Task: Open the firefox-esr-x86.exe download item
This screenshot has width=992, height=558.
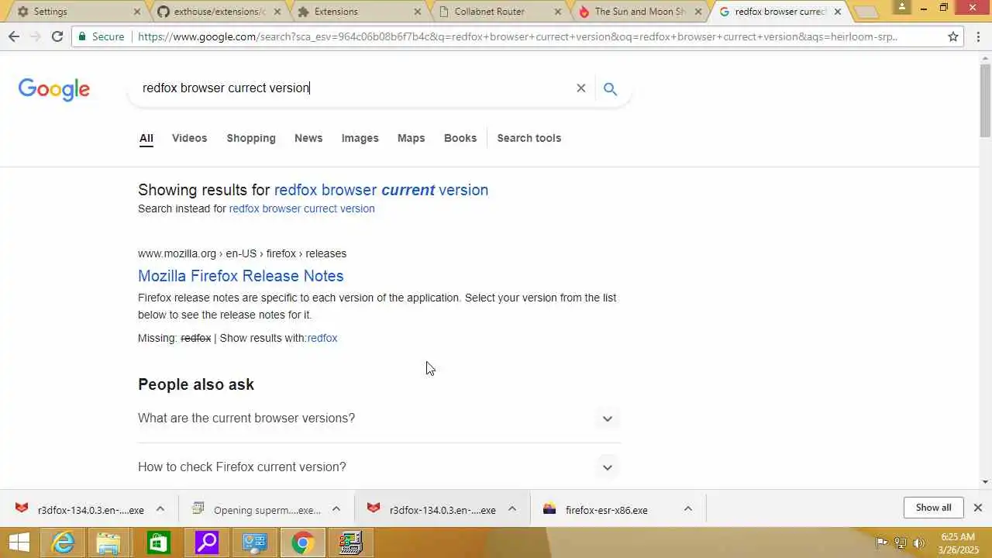Action: pos(607,509)
